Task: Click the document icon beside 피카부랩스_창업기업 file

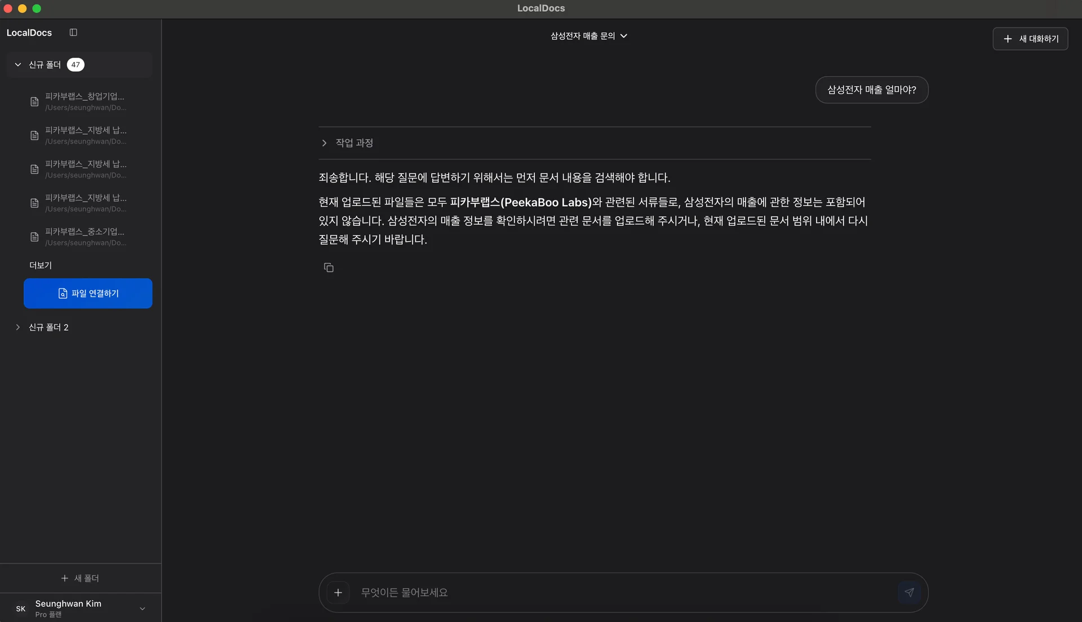Action: tap(34, 101)
